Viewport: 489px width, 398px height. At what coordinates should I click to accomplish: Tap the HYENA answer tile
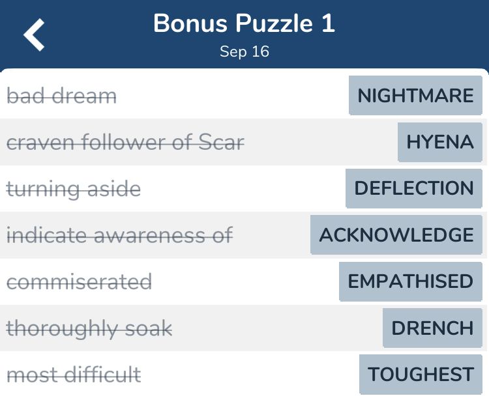439,142
